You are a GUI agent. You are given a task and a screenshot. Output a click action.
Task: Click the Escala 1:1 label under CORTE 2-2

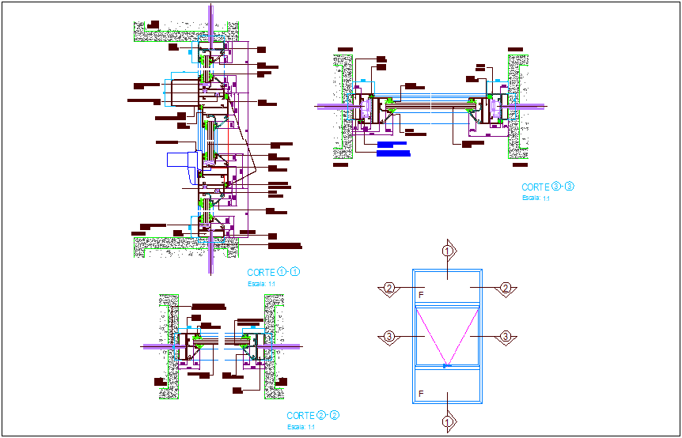300,427
